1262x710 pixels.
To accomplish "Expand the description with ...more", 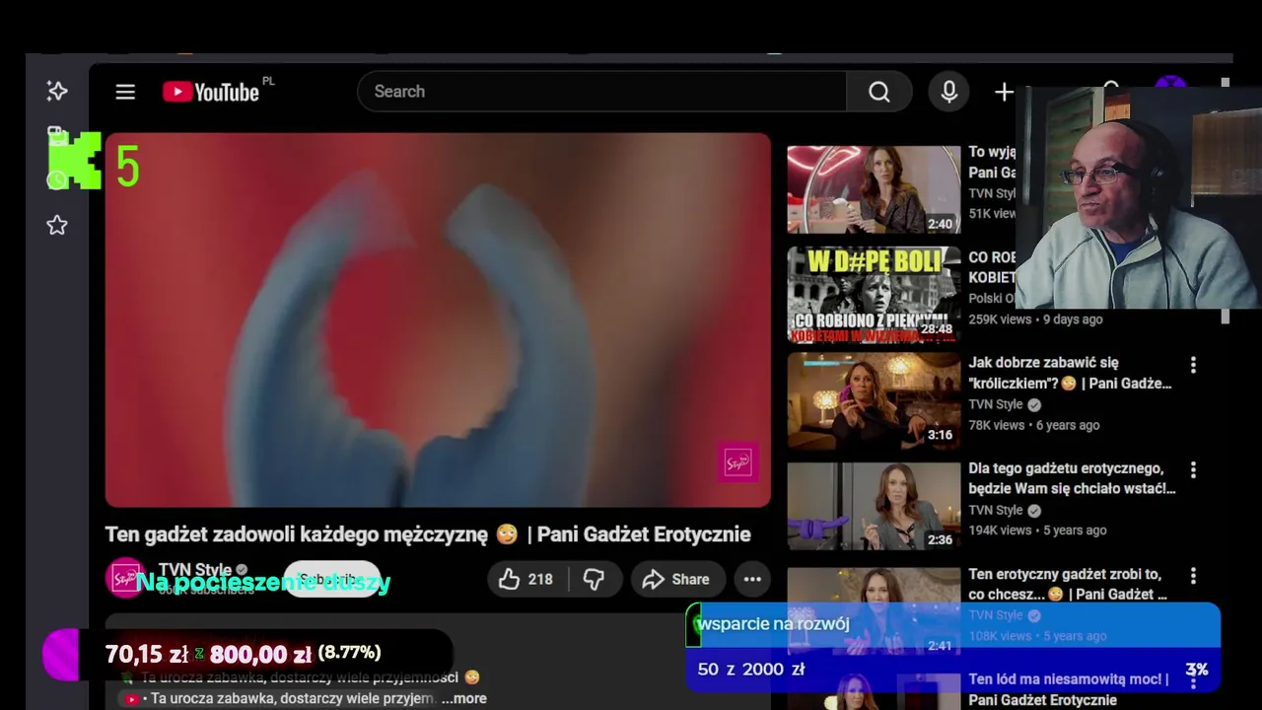I will (x=463, y=698).
